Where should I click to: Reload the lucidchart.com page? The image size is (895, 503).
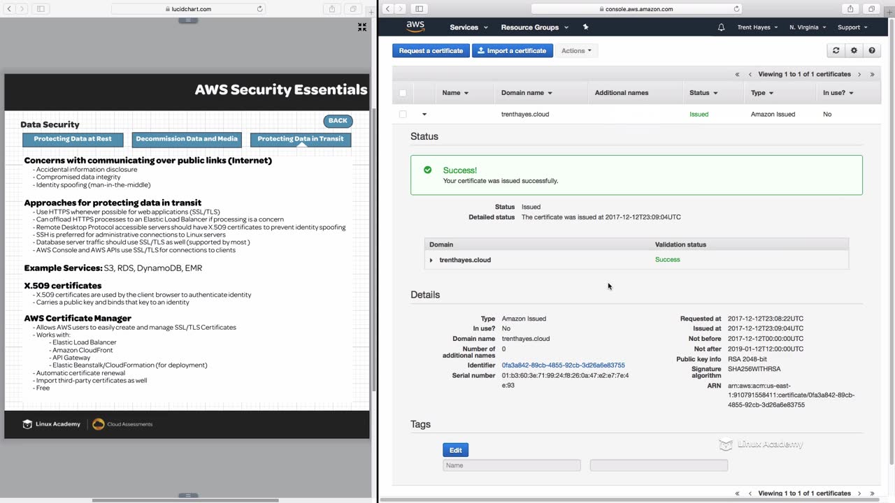coord(260,9)
